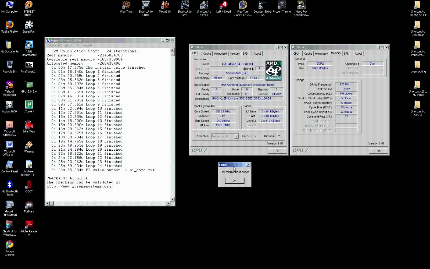Open Left 4 Dead shortcut
430x269 pixels.
223,7
